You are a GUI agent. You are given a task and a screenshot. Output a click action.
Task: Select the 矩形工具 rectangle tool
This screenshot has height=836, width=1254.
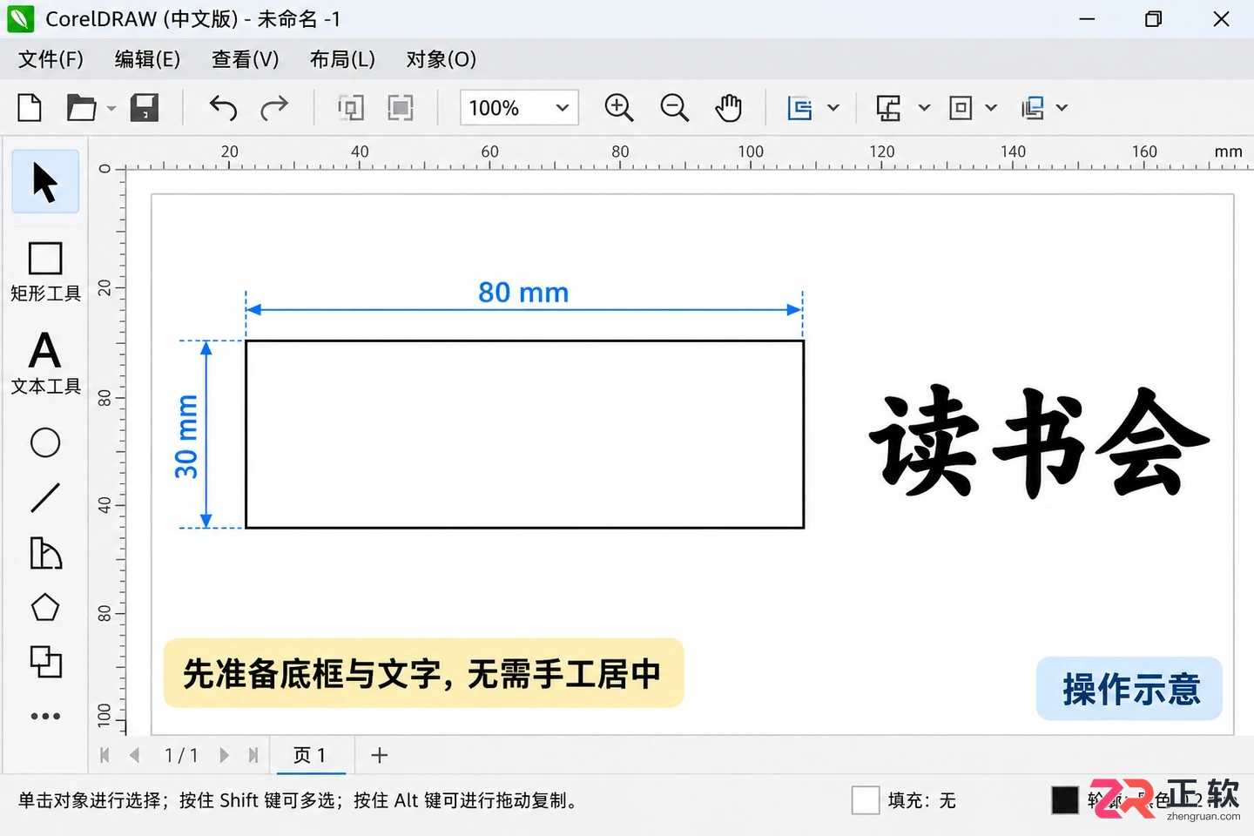click(x=45, y=271)
